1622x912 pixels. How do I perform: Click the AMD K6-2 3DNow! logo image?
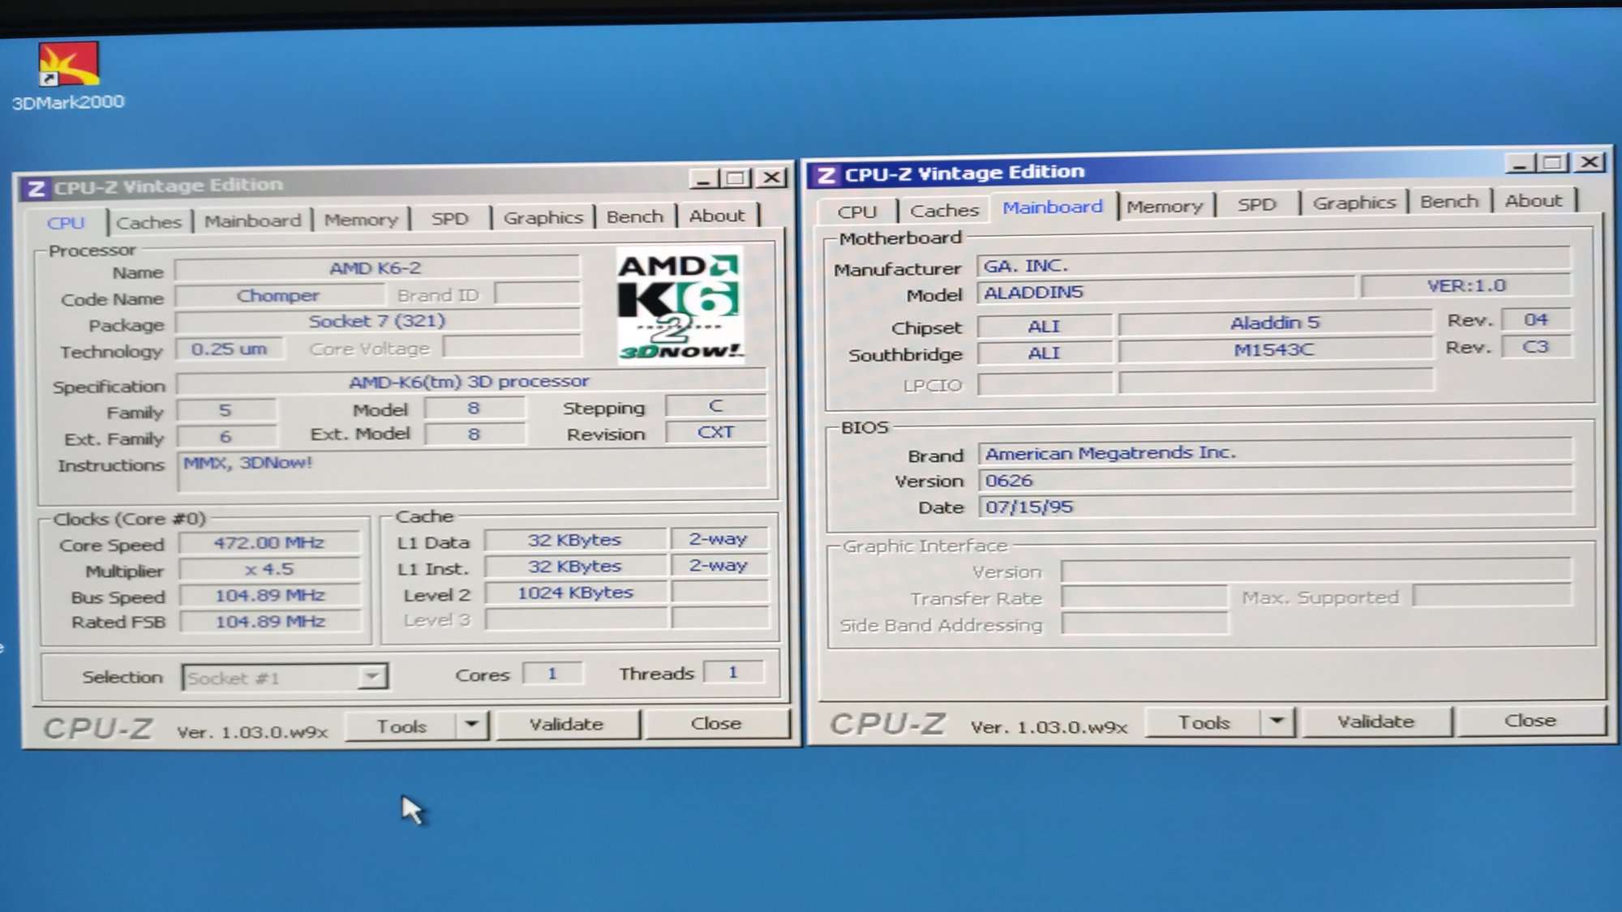680,305
